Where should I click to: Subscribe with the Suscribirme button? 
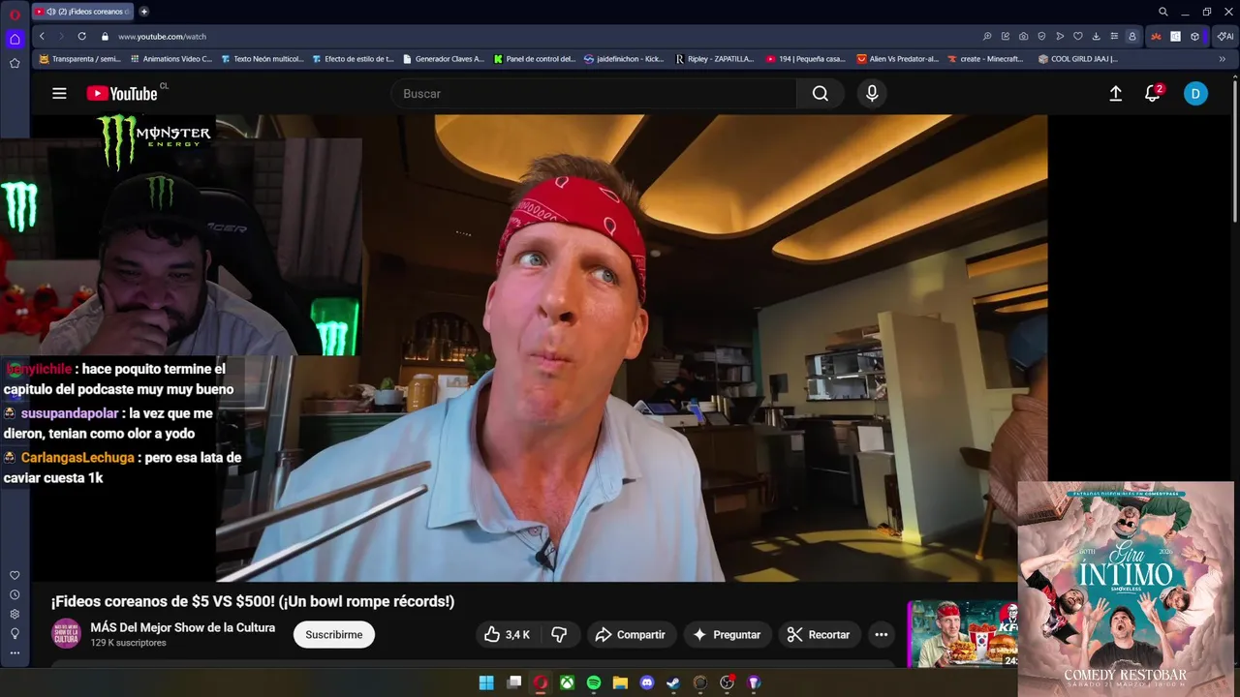334,635
